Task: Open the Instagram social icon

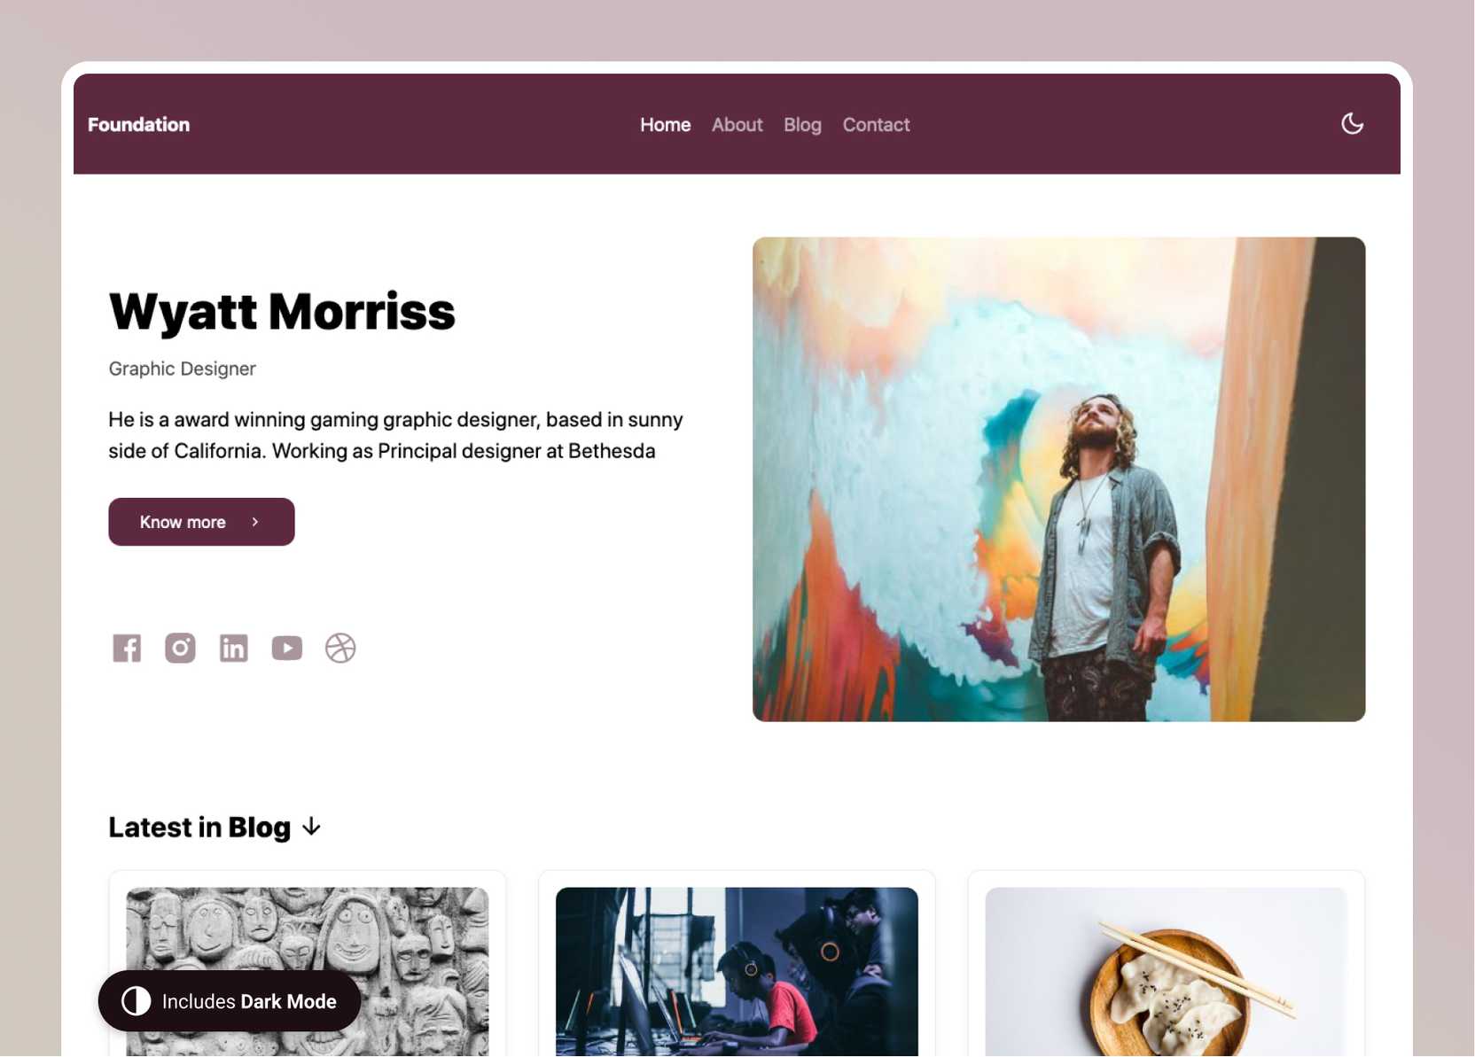Action: pyautogui.click(x=180, y=648)
